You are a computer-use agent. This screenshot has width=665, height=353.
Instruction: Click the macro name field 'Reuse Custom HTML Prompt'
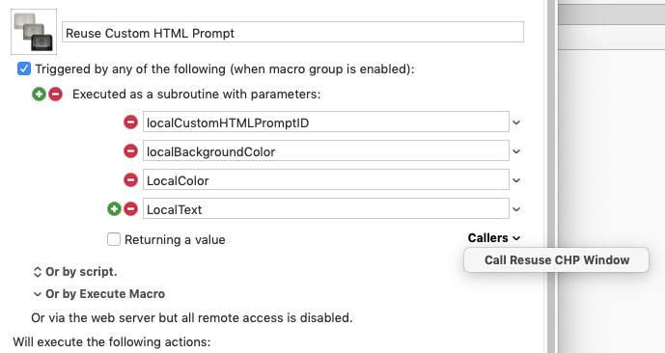(x=292, y=32)
